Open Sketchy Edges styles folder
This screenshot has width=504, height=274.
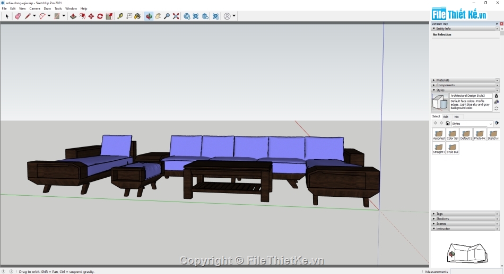[x=493, y=134]
